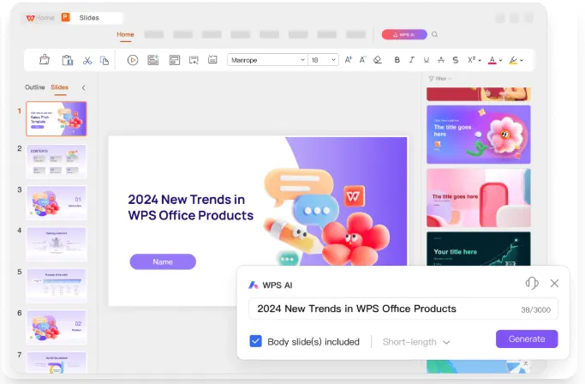The height and width of the screenshot is (384, 585).
Task: Select slide 5 thumbnail
Action: [57, 285]
